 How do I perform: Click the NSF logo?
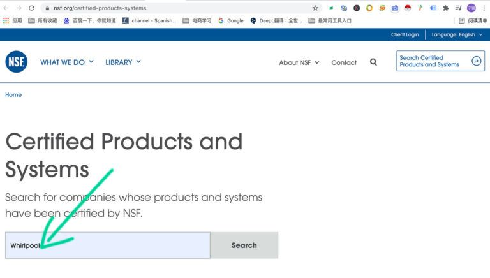click(x=16, y=62)
